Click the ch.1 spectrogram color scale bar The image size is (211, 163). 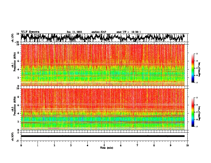[193, 68]
